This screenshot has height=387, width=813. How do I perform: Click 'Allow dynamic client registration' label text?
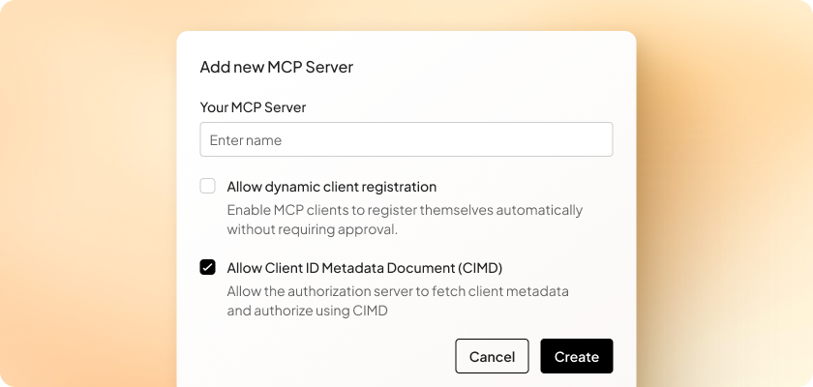(x=331, y=187)
